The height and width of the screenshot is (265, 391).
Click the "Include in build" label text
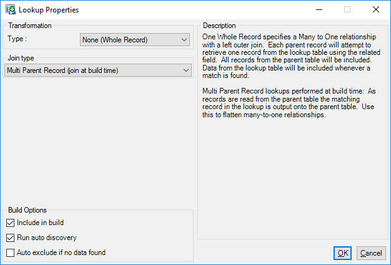40,223
